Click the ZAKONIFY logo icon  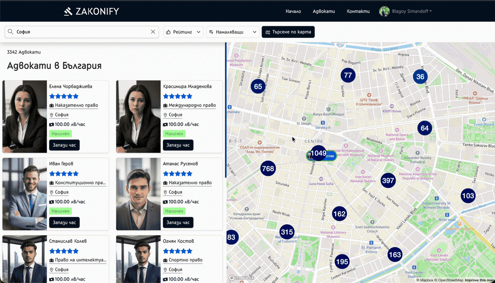[x=68, y=11]
